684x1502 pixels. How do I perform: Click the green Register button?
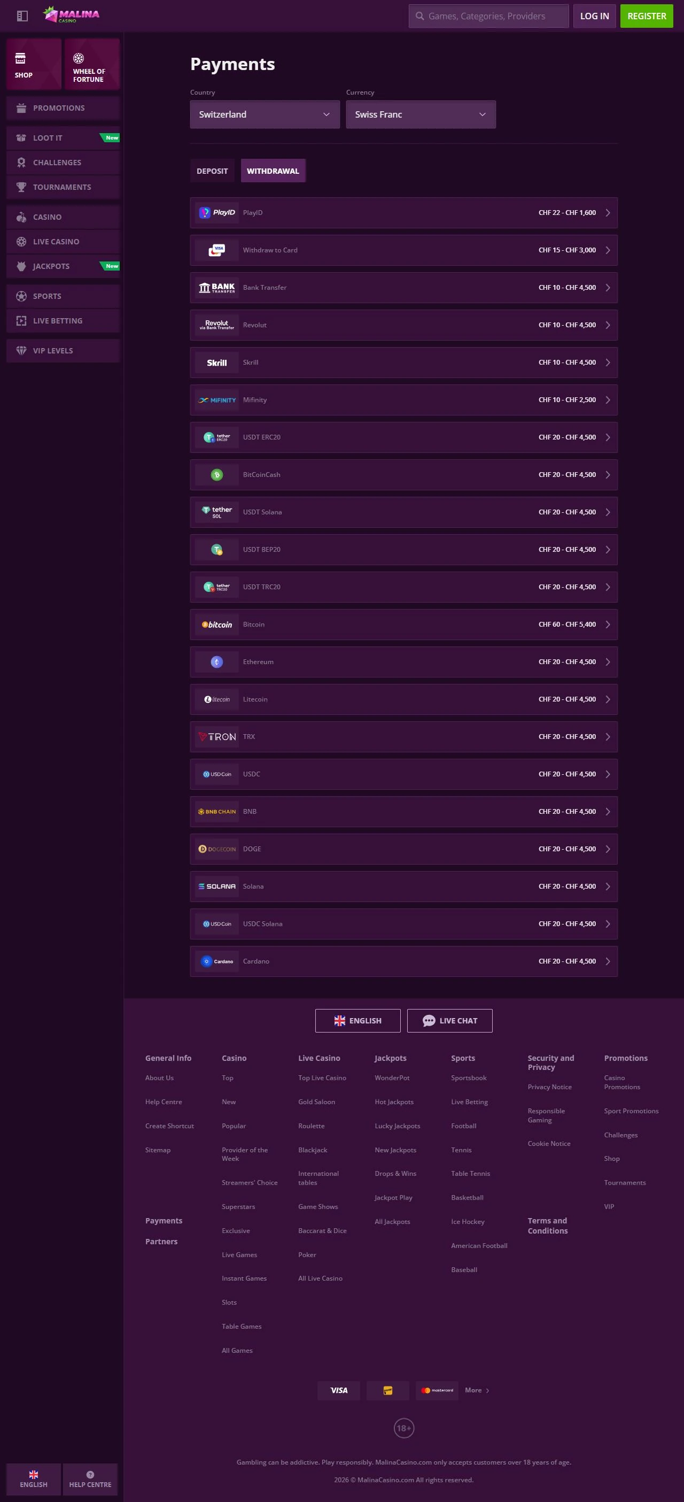point(646,17)
